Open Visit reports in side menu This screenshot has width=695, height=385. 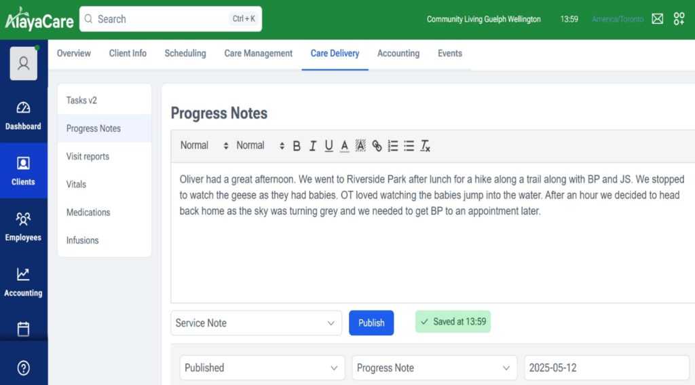click(104, 156)
